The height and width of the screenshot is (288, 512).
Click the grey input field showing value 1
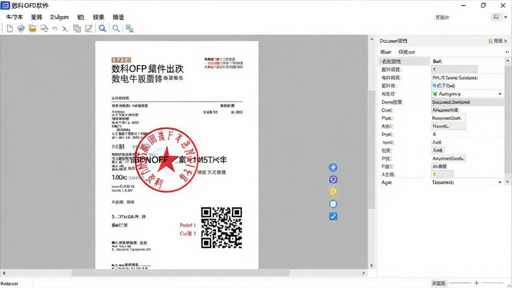coord(454,69)
